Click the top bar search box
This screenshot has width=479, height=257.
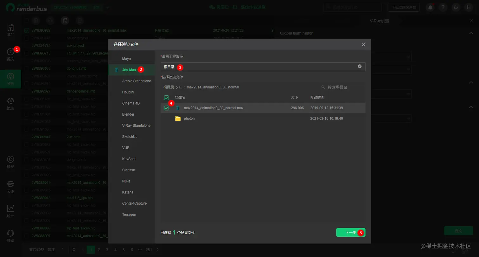tap(353, 7)
